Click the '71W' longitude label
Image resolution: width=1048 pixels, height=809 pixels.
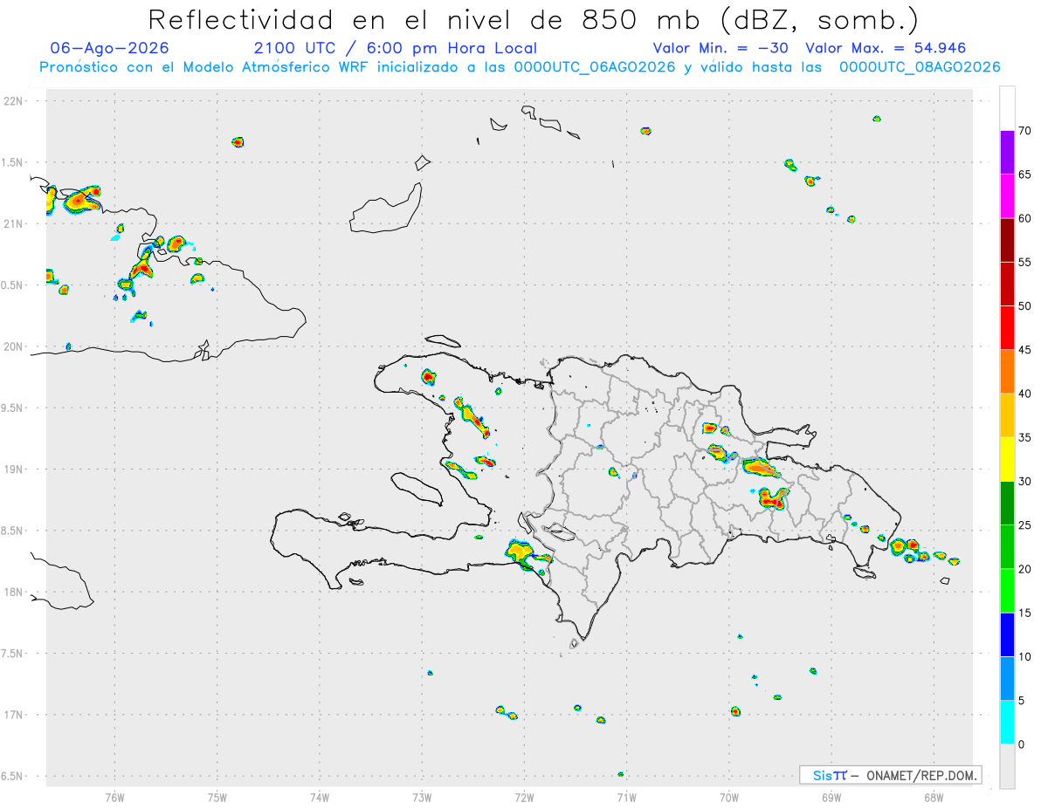point(626,797)
